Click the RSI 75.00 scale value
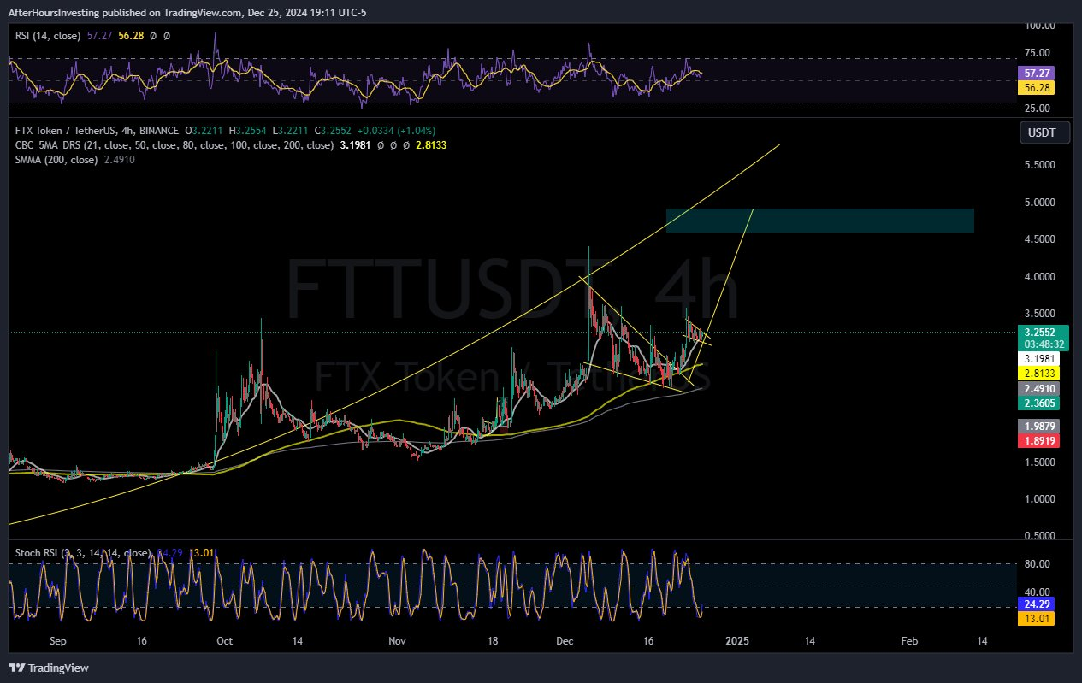The height and width of the screenshot is (683, 1082). 1038,52
